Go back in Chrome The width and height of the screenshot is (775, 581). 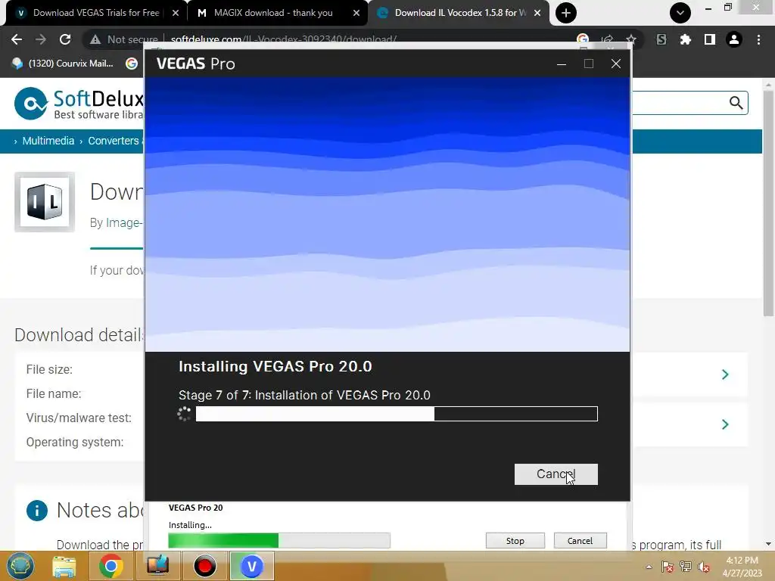tap(17, 39)
